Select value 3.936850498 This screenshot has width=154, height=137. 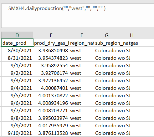coord(51,50)
